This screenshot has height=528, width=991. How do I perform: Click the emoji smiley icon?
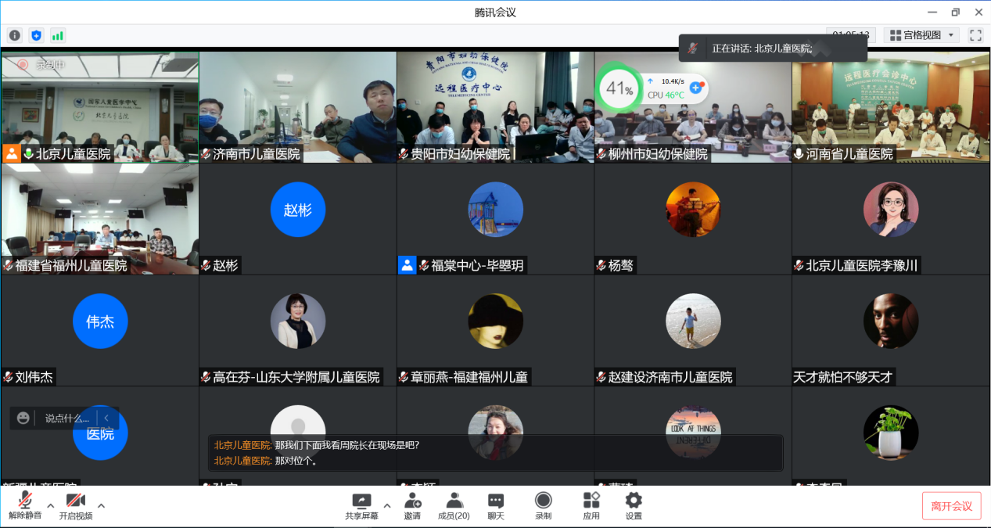(23, 418)
